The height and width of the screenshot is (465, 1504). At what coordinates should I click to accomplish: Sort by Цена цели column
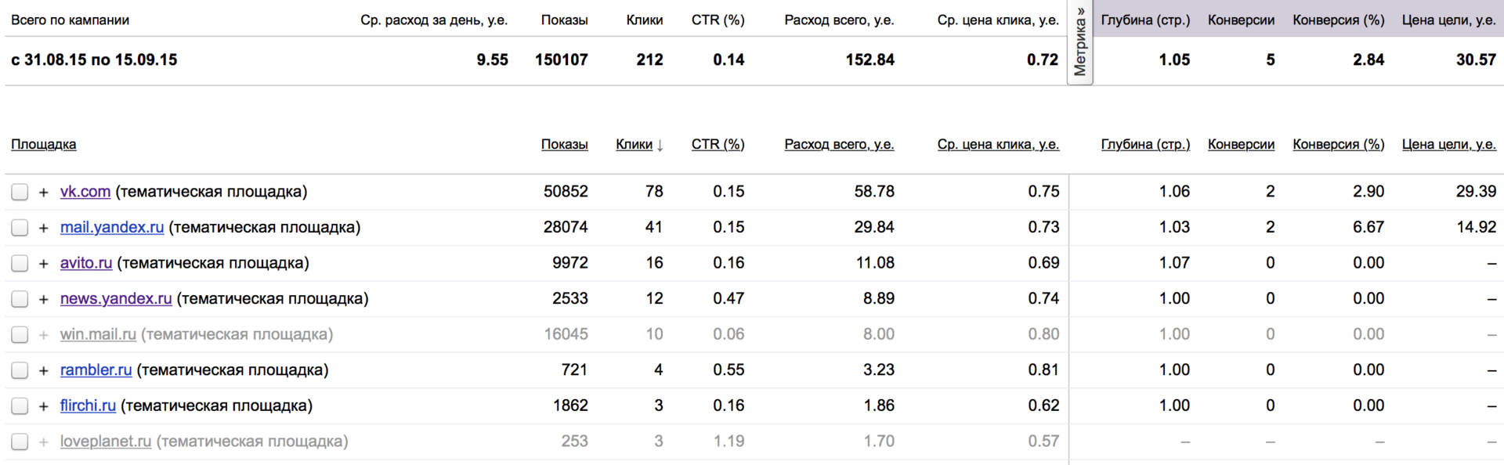click(1448, 144)
